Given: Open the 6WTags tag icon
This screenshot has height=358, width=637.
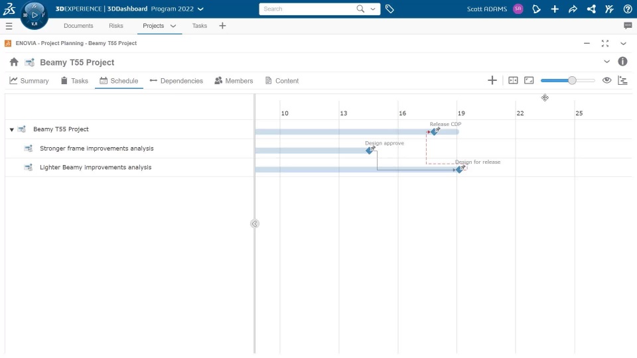Looking at the screenshot, I should (389, 9).
